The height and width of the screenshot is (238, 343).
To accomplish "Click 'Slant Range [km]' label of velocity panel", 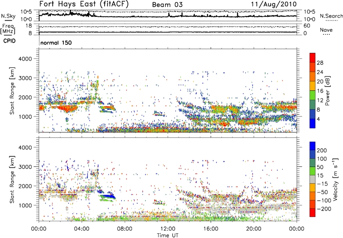I will pyautogui.click(x=12, y=179).
